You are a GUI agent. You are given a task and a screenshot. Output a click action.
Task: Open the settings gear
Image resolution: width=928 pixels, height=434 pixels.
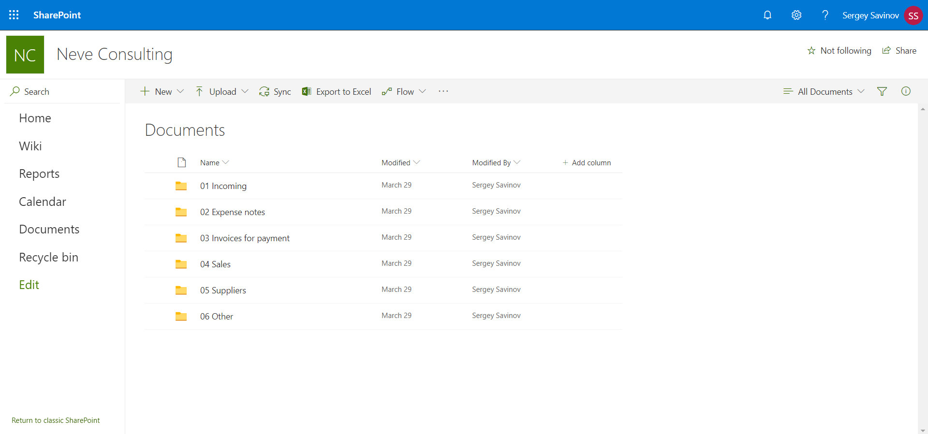click(x=796, y=15)
